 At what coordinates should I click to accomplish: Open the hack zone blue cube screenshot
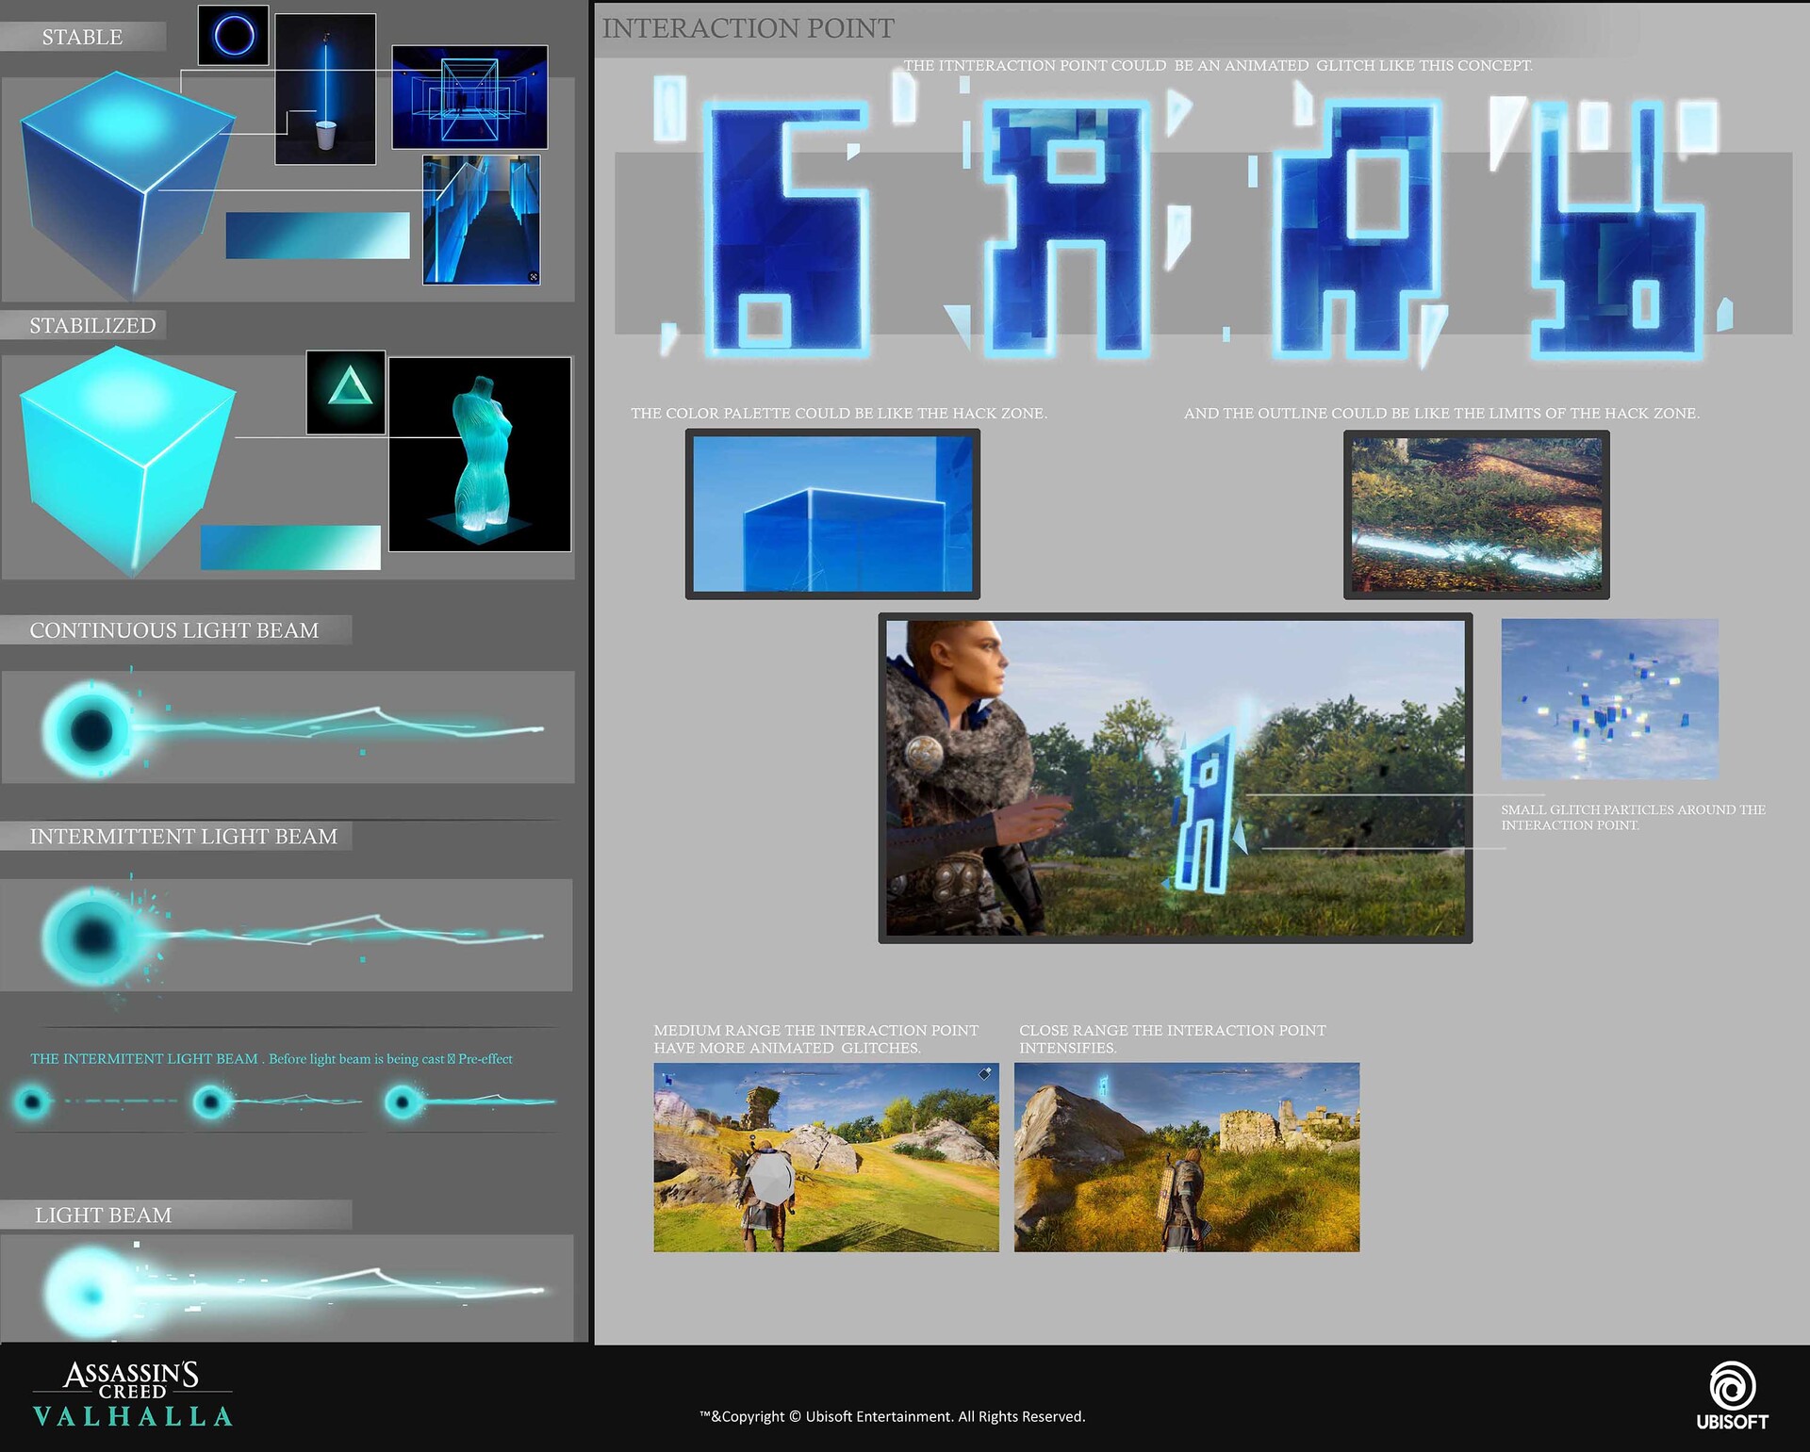point(832,514)
